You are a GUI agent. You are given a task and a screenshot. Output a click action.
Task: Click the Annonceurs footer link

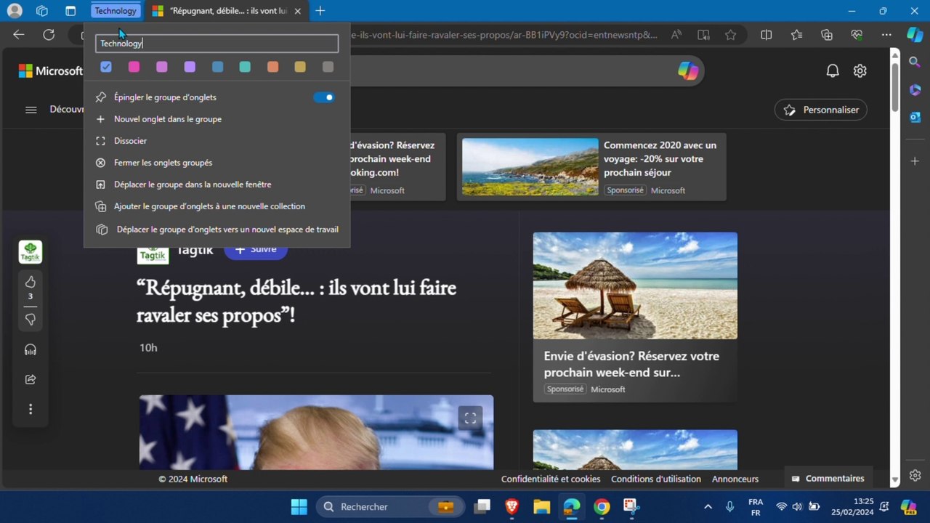coord(735,479)
